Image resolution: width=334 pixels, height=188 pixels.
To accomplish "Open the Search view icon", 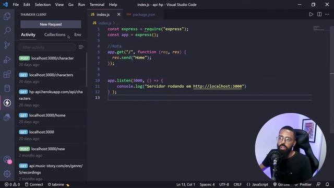I will (x=7, y=31).
